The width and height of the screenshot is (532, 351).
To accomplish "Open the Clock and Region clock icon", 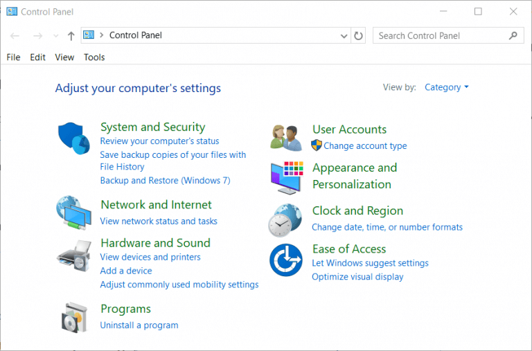I will 285,220.
